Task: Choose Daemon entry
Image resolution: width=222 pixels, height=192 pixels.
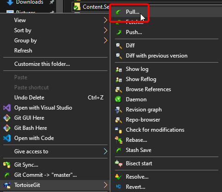Action: (x=166, y=99)
